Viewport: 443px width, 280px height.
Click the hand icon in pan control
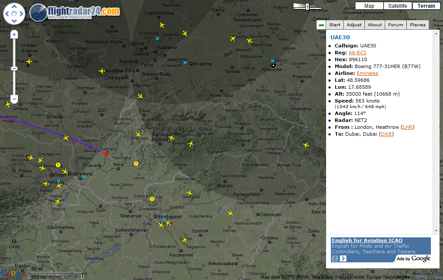click(14, 13)
